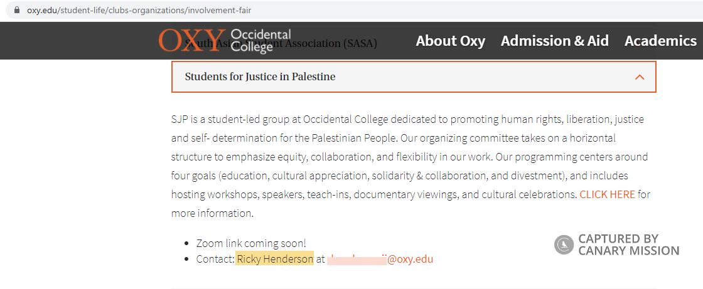Click the 'CAPTURED BY CANARY MISSION' watermark text
The height and width of the screenshot is (289, 703).
[x=628, y=244]
